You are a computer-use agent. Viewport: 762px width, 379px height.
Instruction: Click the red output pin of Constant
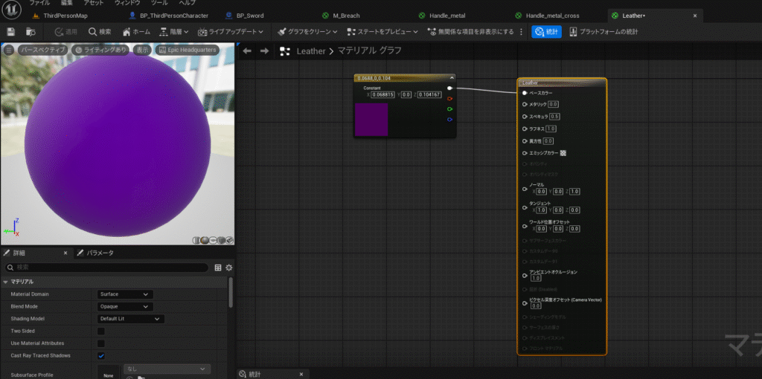(x=450, y=99)
